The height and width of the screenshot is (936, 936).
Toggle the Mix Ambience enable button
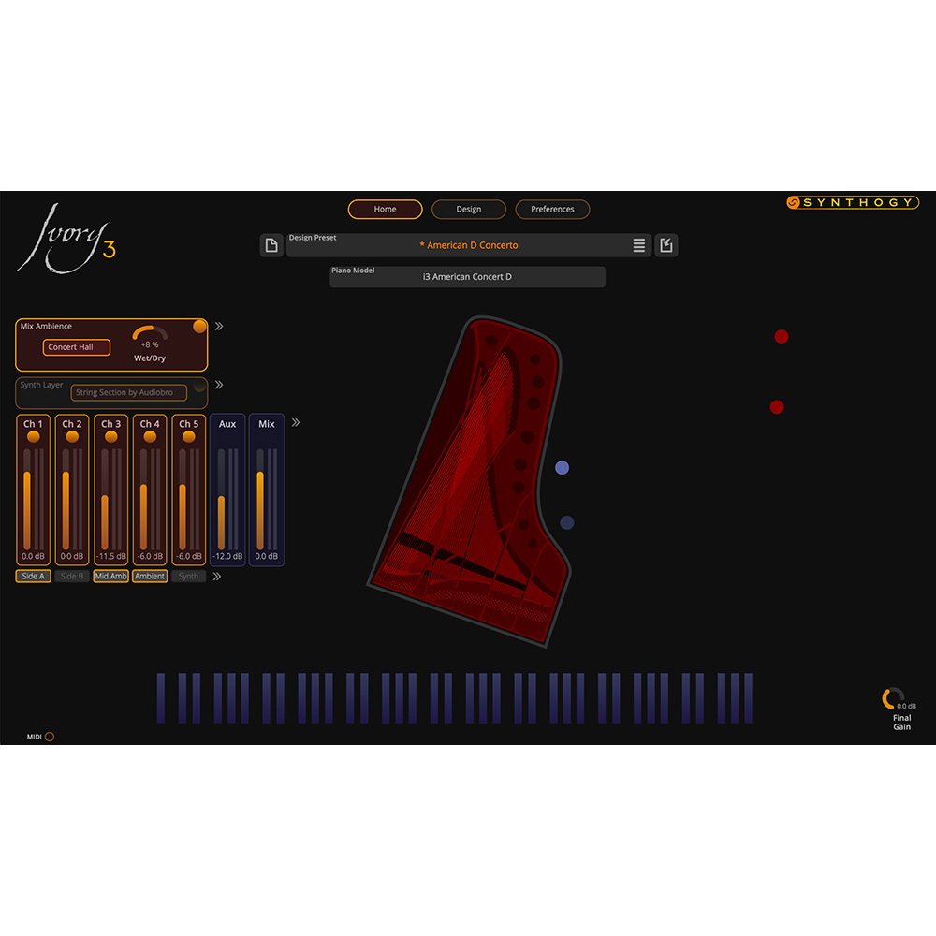pyautogui.click(x=198, y=326)
